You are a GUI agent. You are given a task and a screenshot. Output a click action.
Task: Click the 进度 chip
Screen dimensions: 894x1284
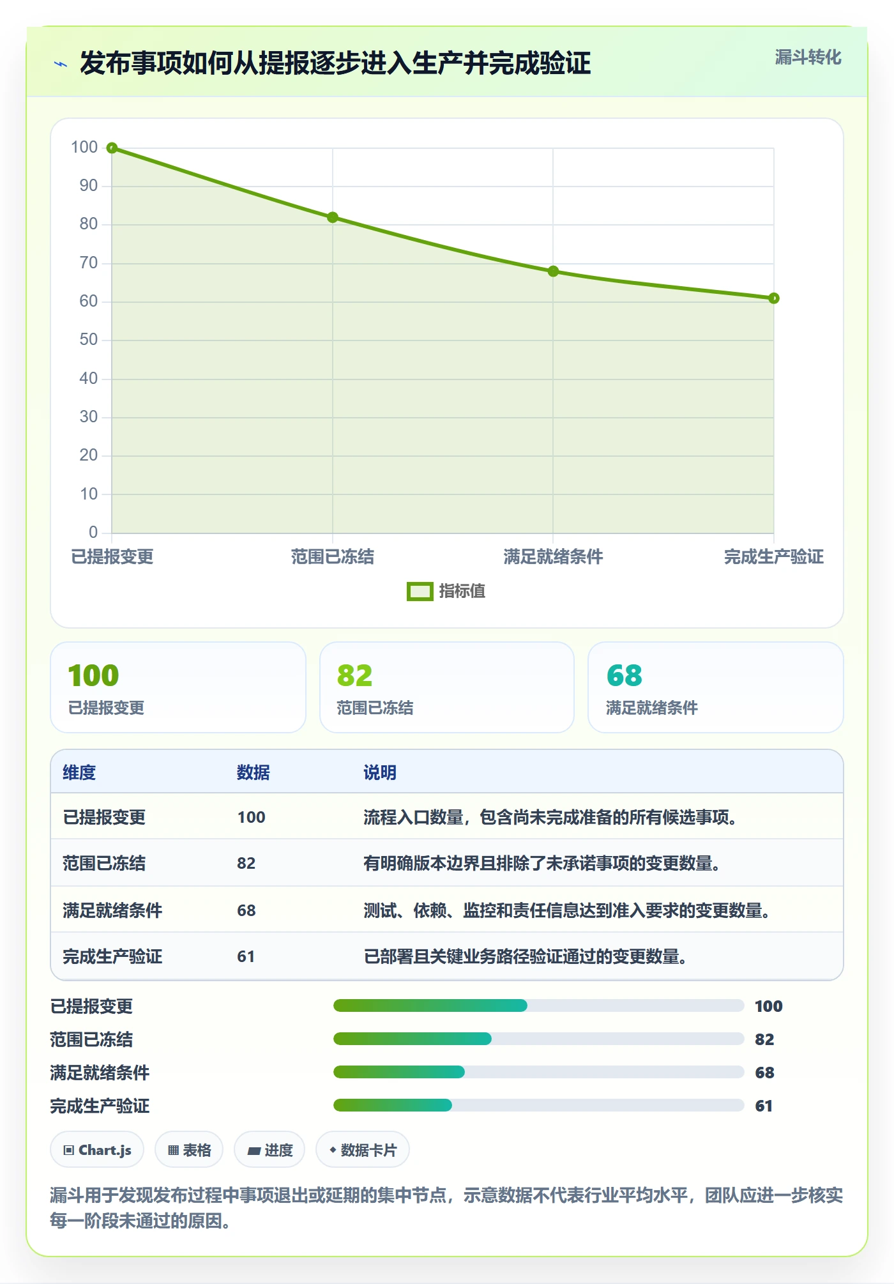[269, 1150]
